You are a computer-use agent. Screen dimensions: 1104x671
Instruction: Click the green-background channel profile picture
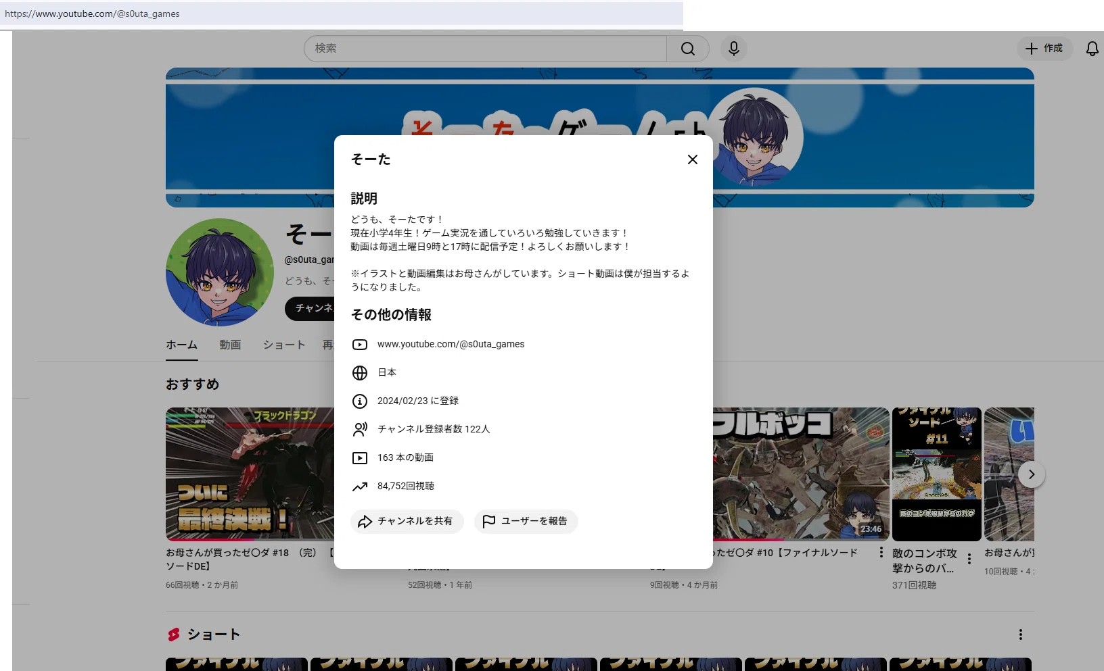tap(220, 272)
